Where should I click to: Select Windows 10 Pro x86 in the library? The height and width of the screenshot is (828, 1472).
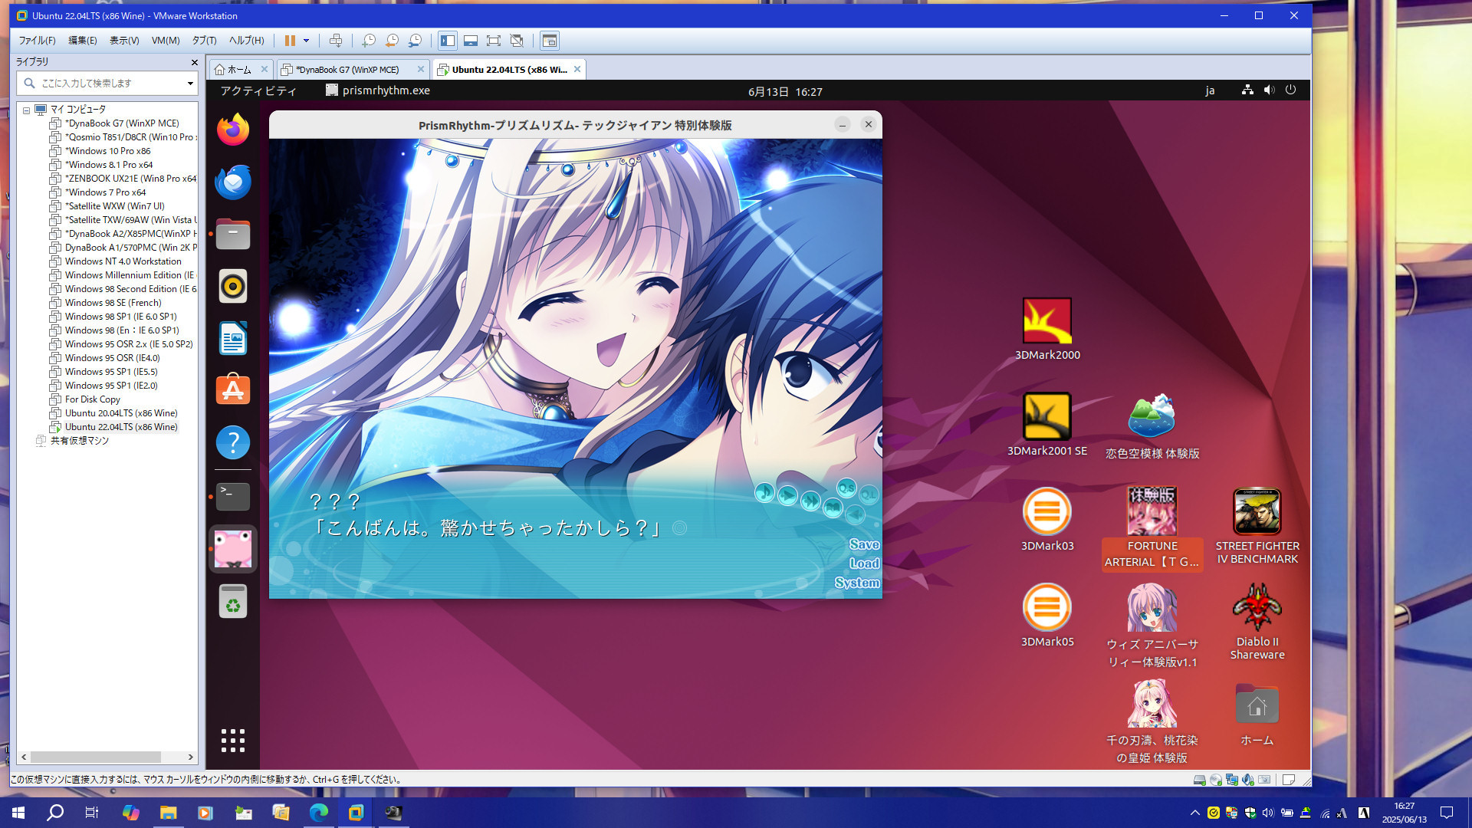[x=107, y=151]
